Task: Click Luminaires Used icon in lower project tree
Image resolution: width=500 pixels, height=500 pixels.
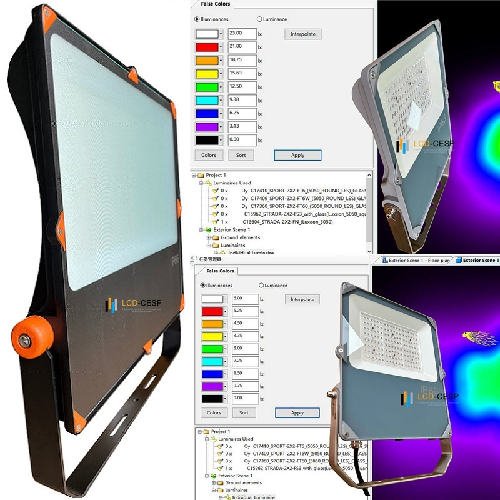Action: [214, 439]
